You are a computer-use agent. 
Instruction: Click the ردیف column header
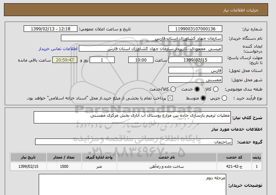257,157
